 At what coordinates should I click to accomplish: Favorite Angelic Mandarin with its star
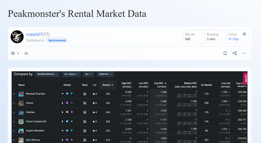14,131
